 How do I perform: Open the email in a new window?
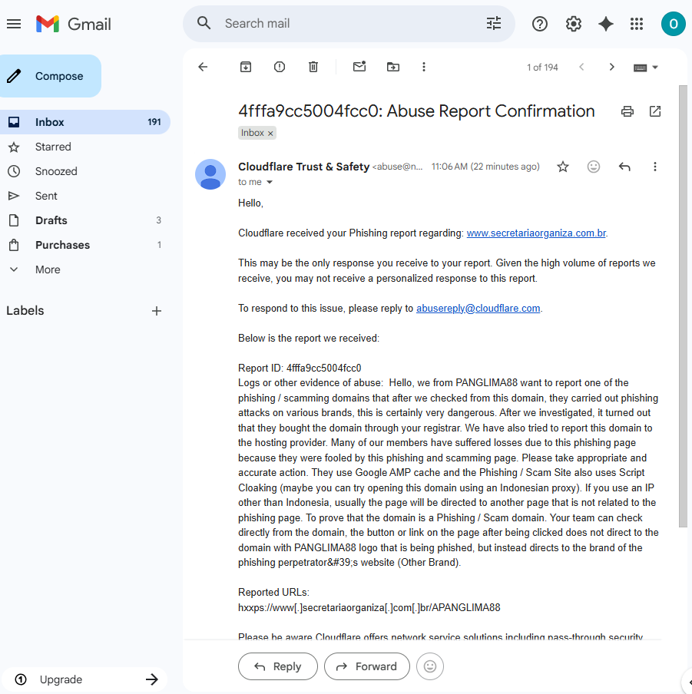coord(655,111)
